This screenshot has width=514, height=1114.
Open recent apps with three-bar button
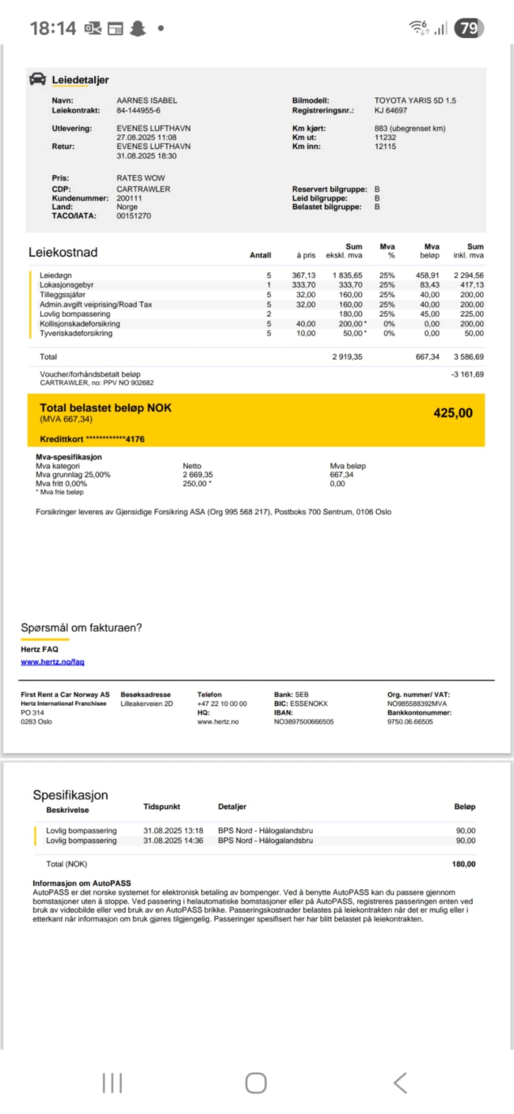(112, 1082)
